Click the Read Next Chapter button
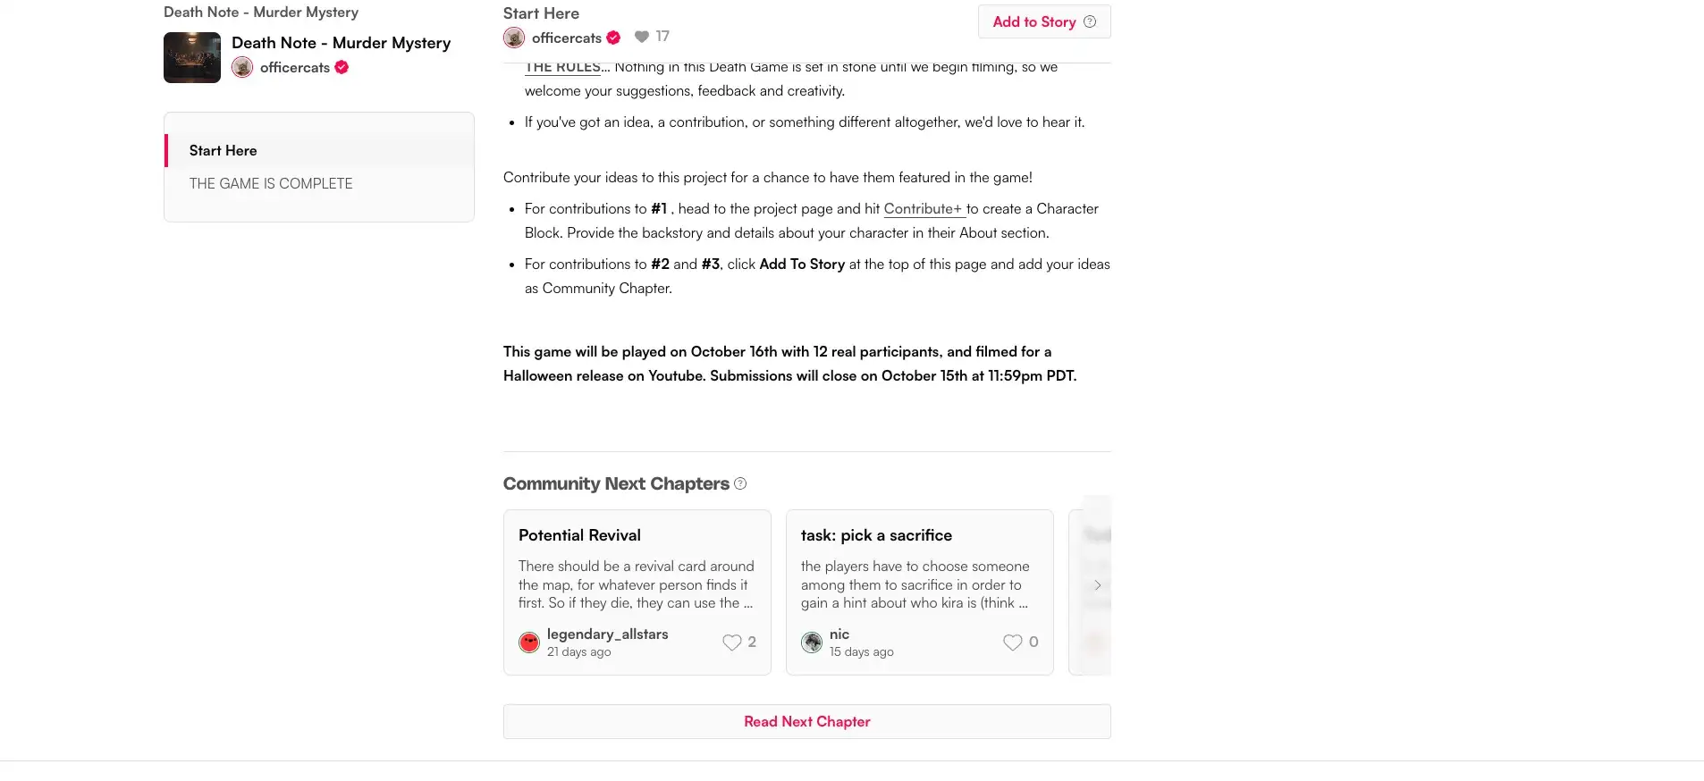1704x781 pixels. (x=806, y=722)
